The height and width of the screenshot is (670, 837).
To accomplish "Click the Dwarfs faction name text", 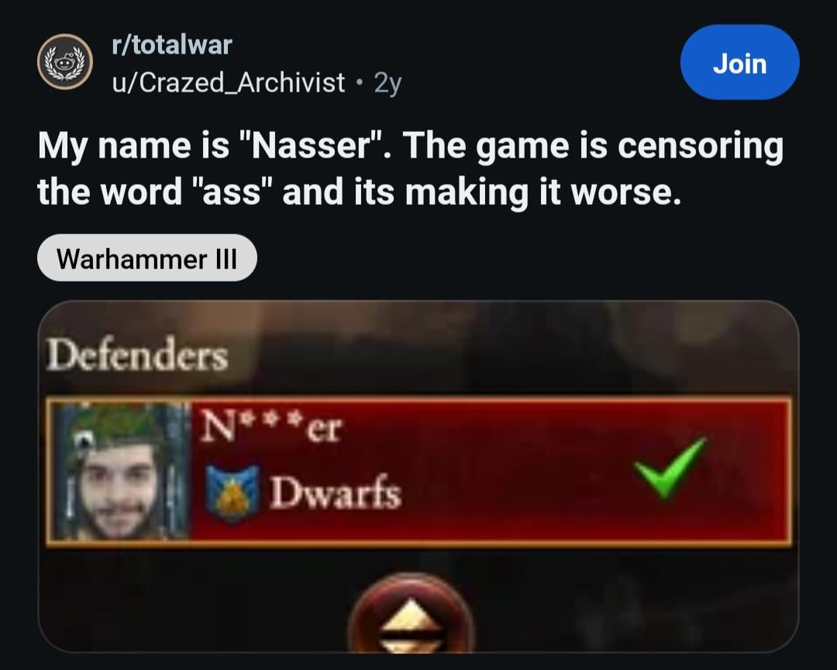I will [336, 492].
